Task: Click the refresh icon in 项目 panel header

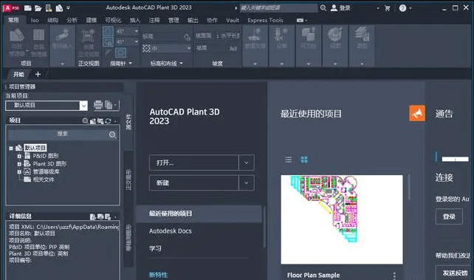Action: 109,121
